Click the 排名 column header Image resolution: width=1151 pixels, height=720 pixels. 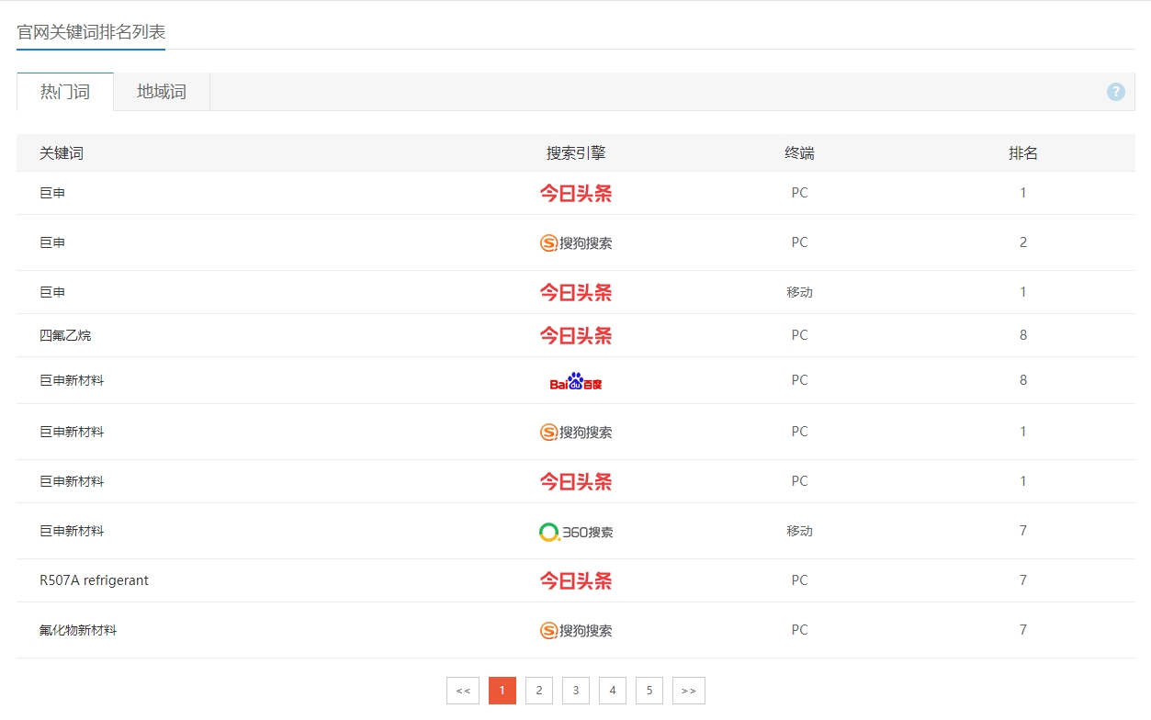coord(1023,153)
